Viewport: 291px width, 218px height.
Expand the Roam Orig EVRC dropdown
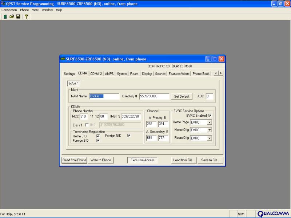point(210,138)
